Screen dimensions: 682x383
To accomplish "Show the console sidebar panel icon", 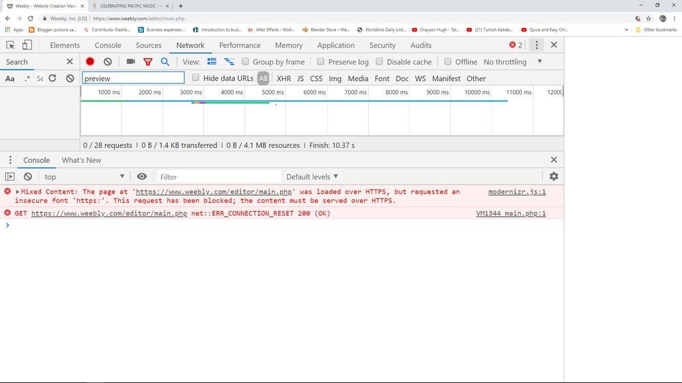I will tap(10, 177).
